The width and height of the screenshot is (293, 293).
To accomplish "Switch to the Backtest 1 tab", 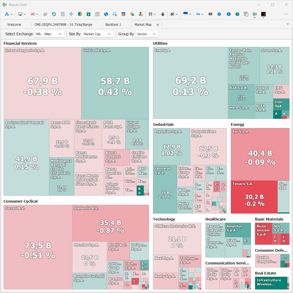I will 113,25.
